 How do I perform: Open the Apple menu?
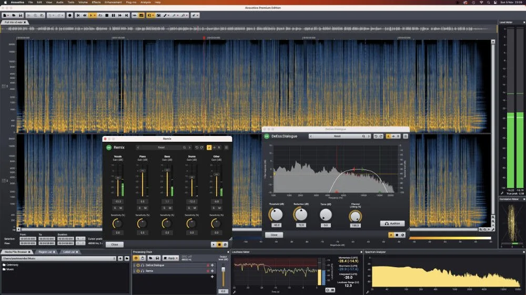pos(5,2)
